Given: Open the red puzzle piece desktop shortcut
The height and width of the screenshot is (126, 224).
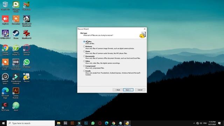Looking at the screenshot, I should click(27, 34).
